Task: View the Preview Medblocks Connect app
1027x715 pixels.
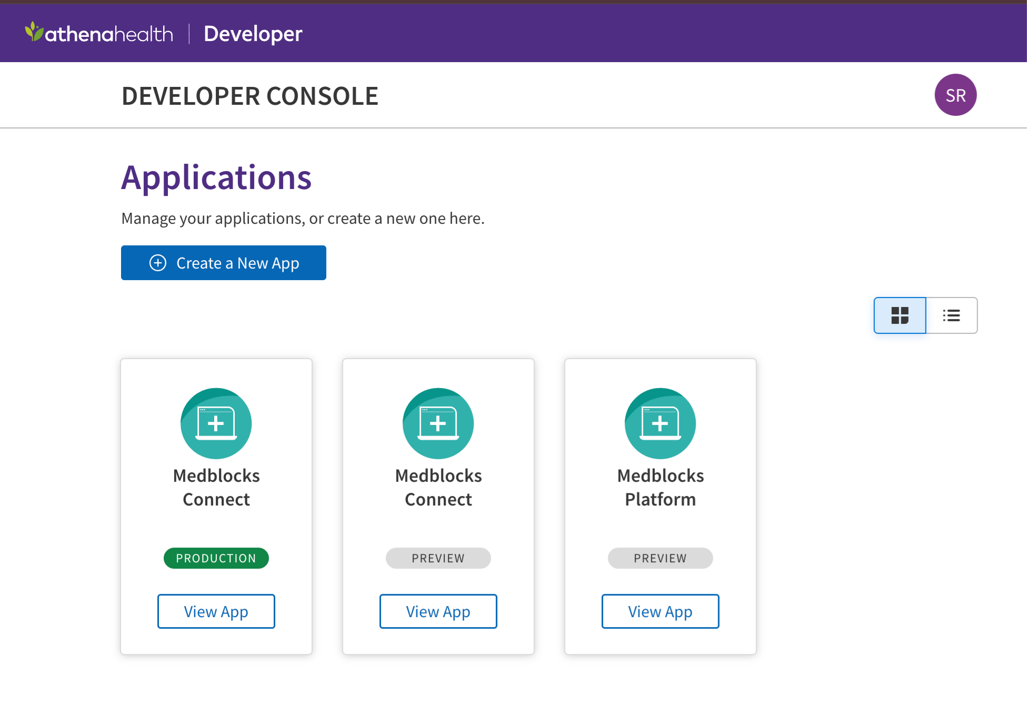Action: [438, 611]
